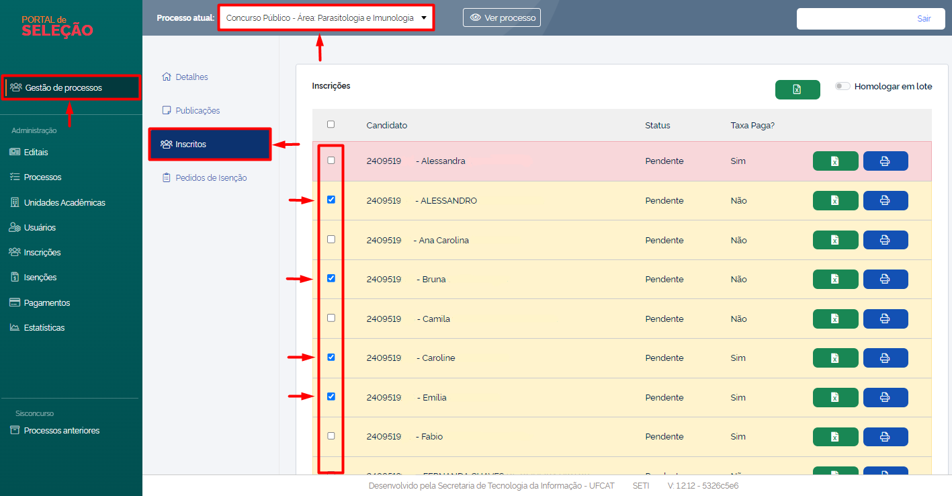Viewport: 952px width, 496px height.
Task: Check Camila's row checkbox
Action: tap(331, 318)
